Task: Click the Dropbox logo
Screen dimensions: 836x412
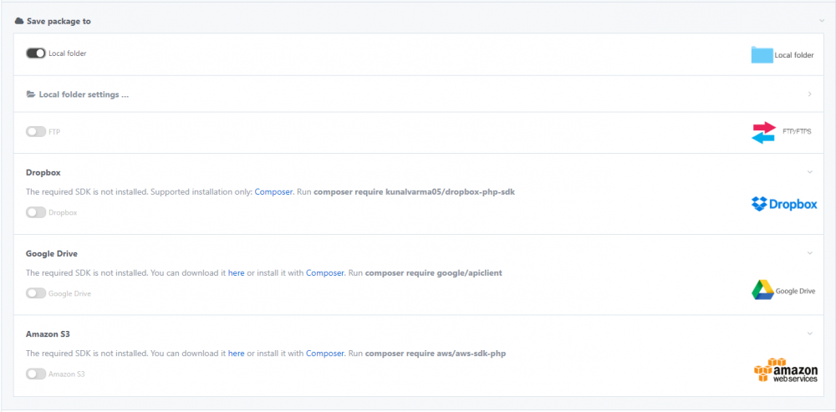Action: (x=783, y=204)
